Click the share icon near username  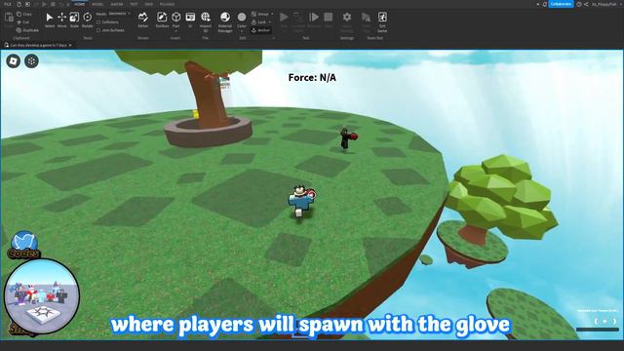pos(586,4)
